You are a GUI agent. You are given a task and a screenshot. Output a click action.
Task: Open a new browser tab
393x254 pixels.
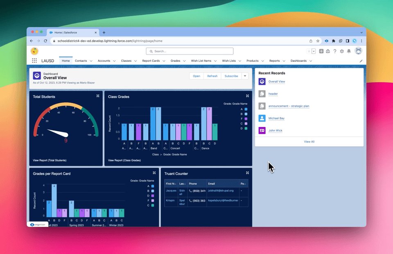[104, 33]
